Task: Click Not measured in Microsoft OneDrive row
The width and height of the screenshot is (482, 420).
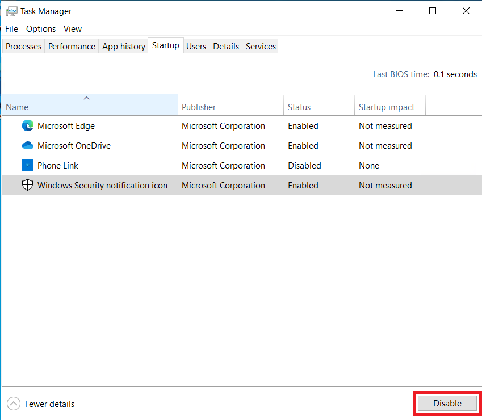Action: pyautogui.click(x=385, y=146)
